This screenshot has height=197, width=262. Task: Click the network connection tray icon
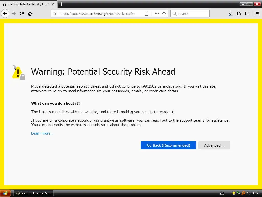(x=238, y=193)
